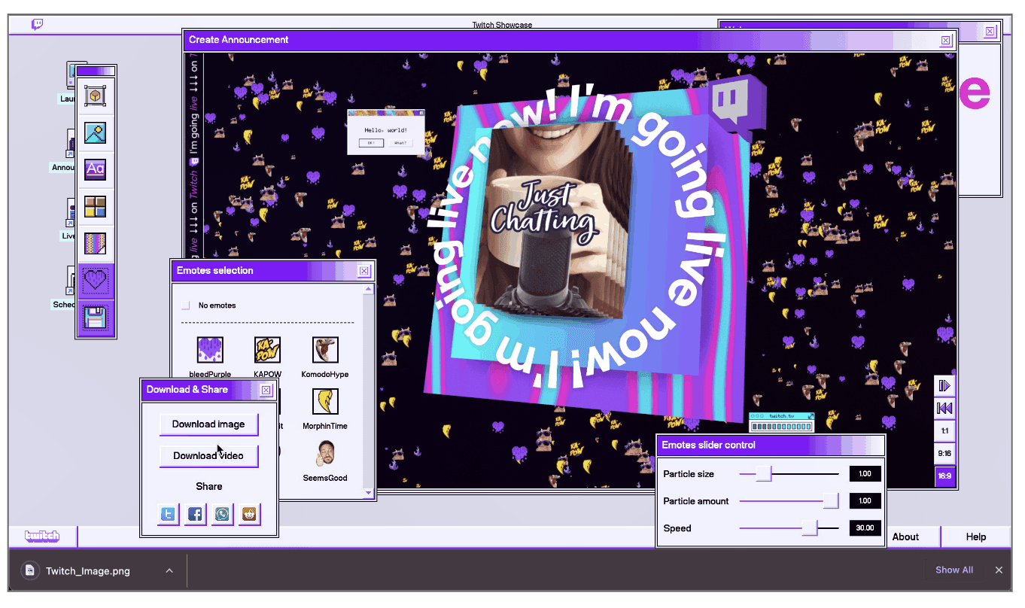
Task: Click the Twitch_Image.png downloaded file name
Action: pyautogui.click(x=88, y=571)
